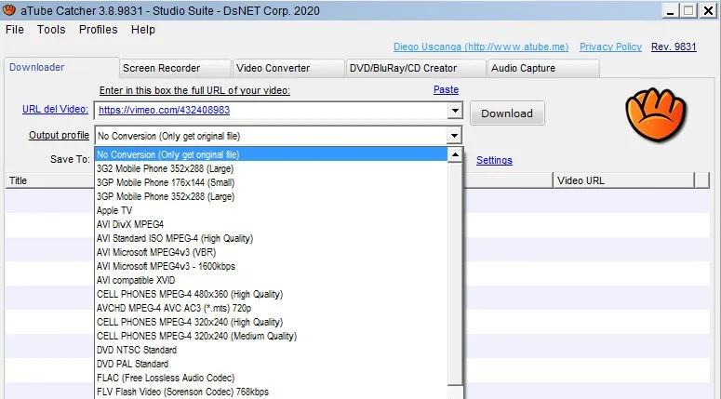Click the aTube Catcher hand logo
721x399 pixels.
point(649,113)
